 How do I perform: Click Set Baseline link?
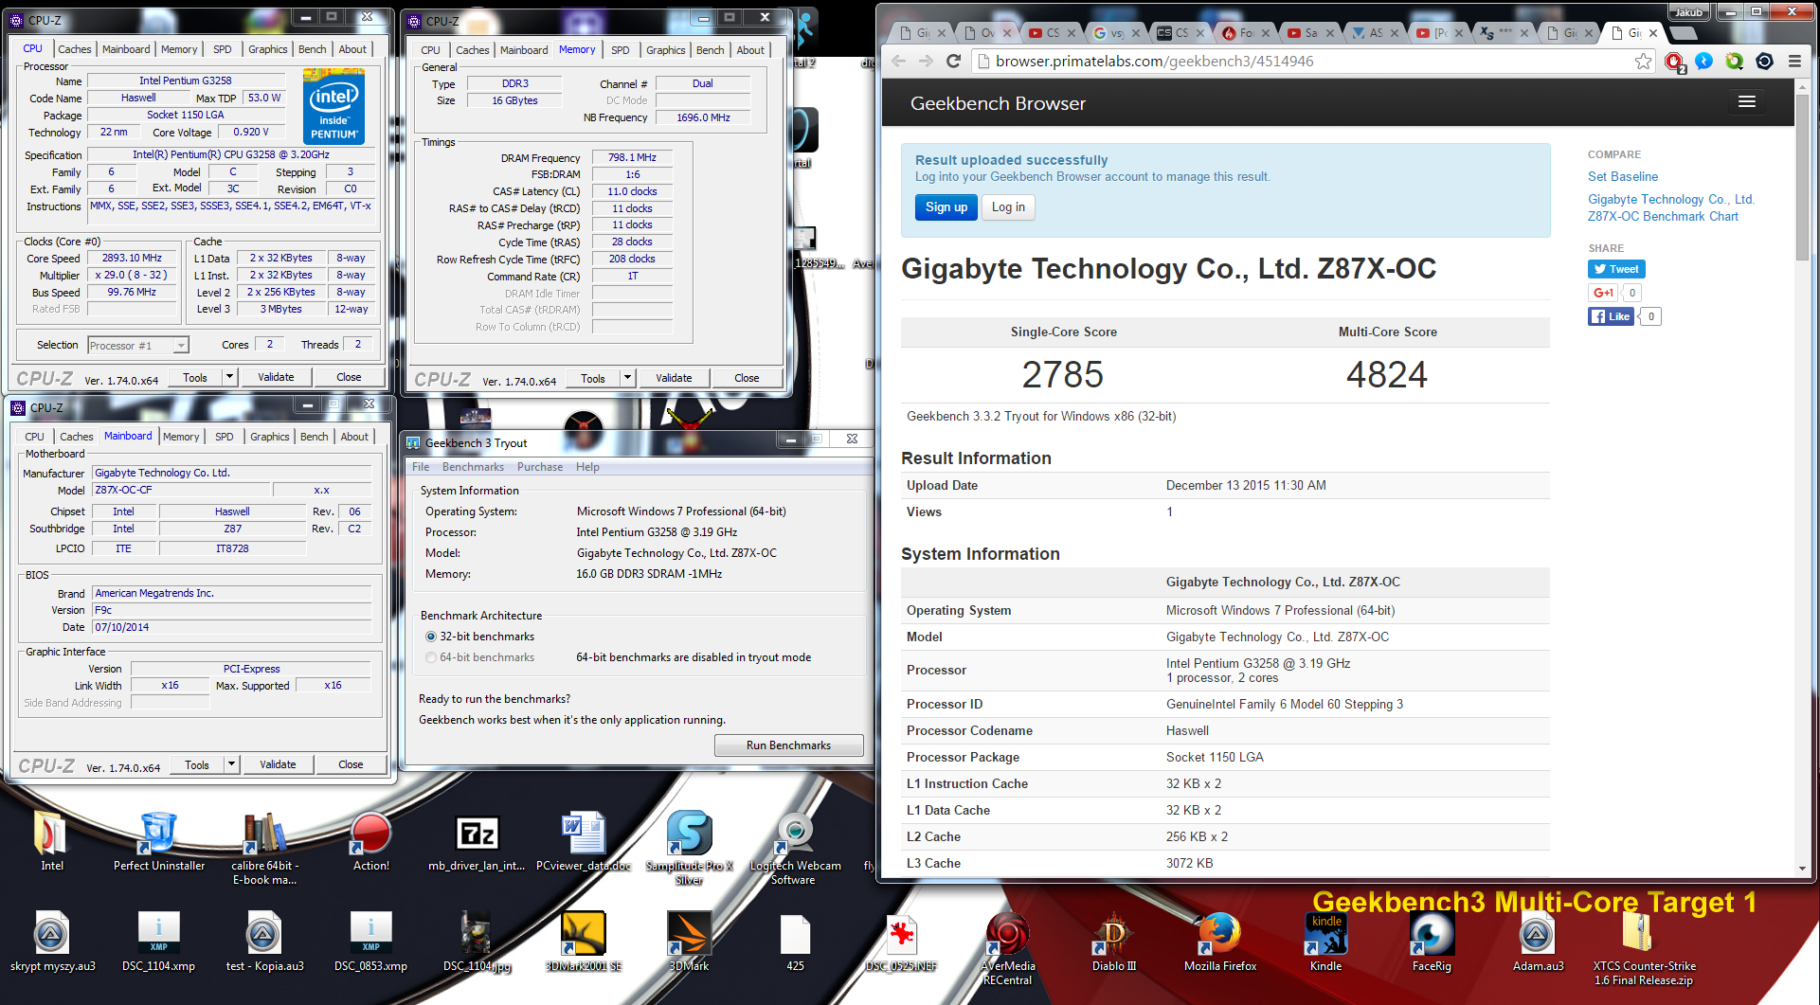pyautogui.click(x=1623, y=177)
